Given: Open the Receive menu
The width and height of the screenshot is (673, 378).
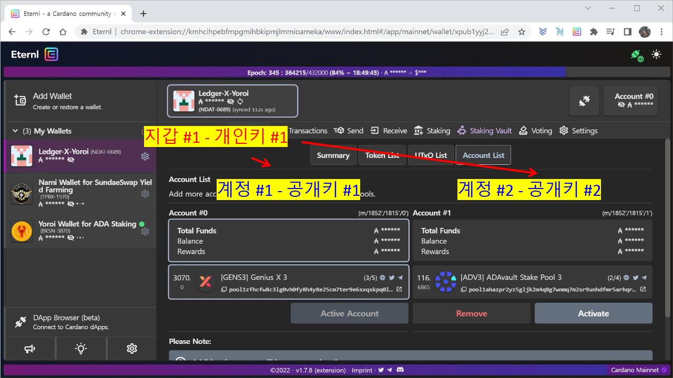Looking at the screenshot, I should click(x=389, y=131).
